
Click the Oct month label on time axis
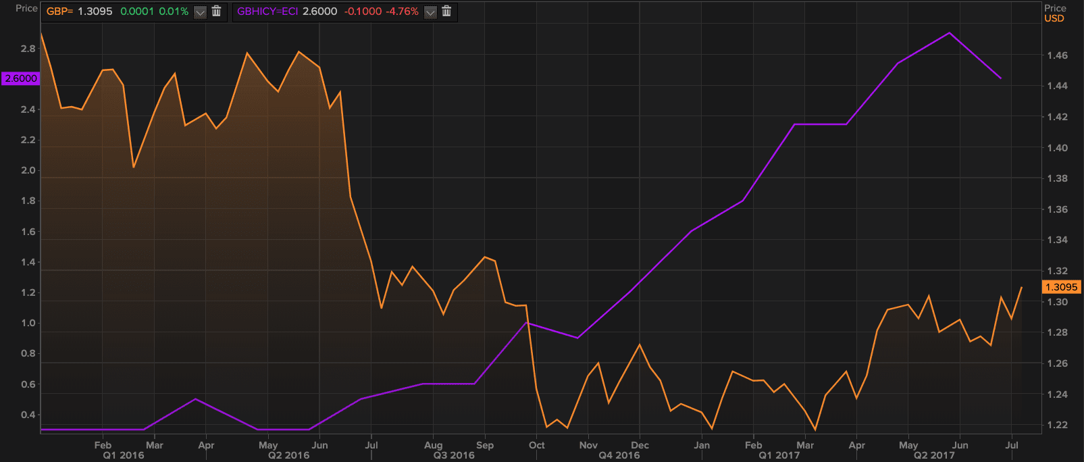click(x=536, y=445)
